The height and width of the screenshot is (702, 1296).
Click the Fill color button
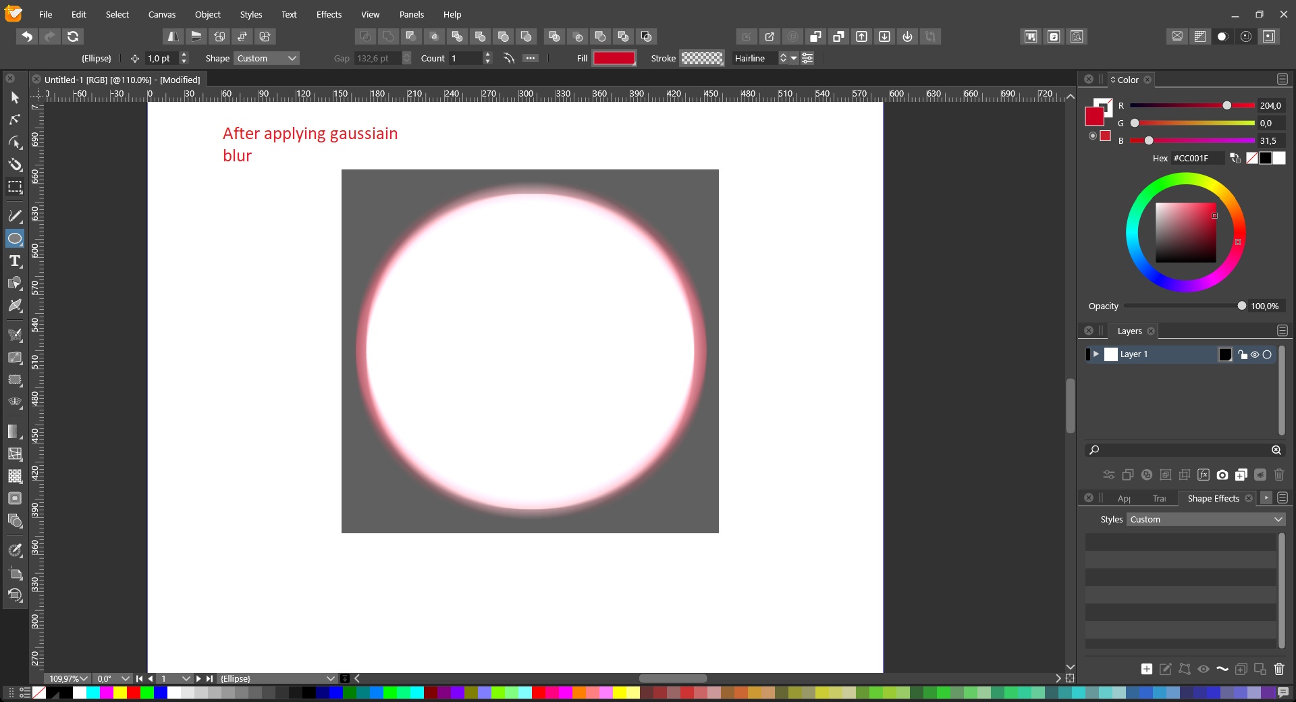[x=614, y=59]
